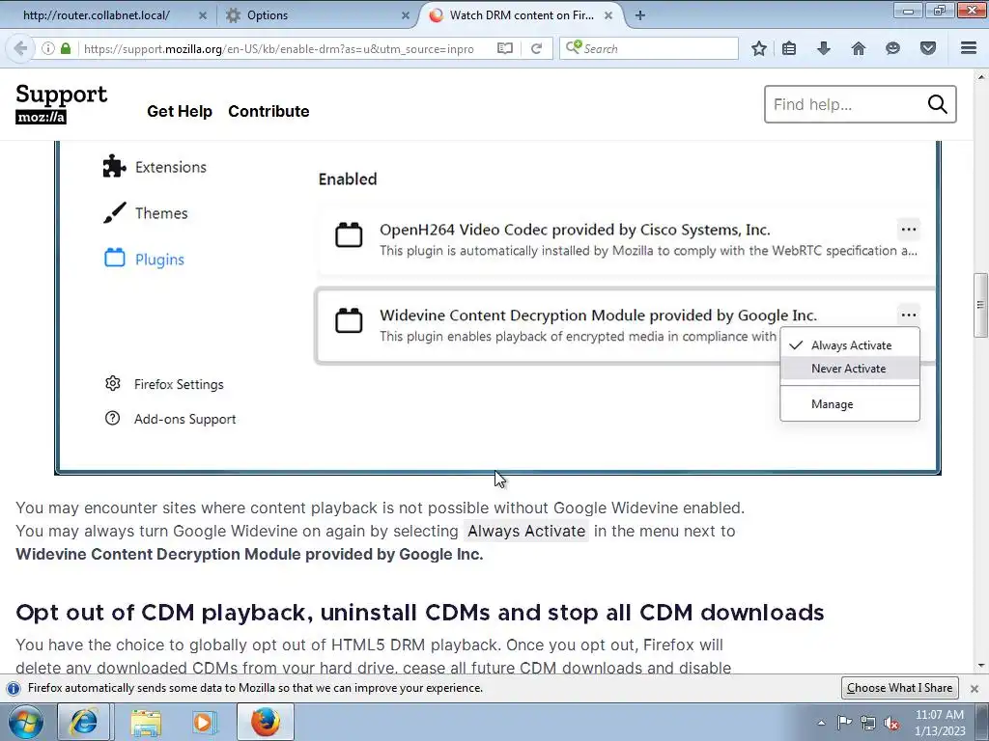Open the Contribute menu
The height and width of the screenshot is (741, 989).
click(x=268, y=112)
